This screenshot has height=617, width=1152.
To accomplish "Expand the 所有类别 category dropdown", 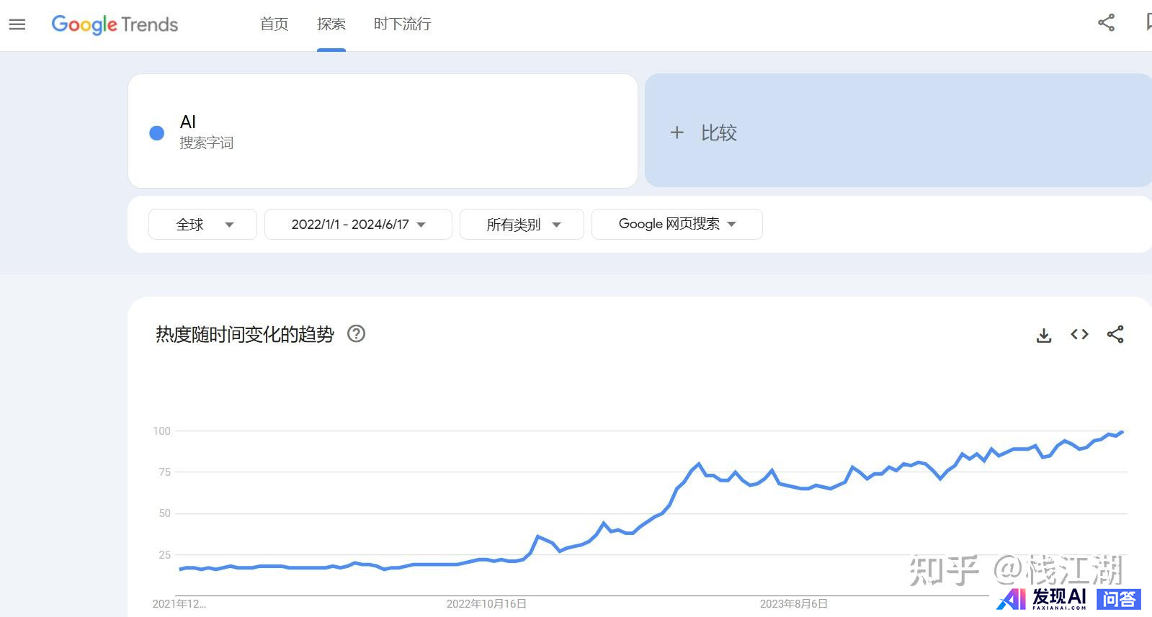I will pyautogui.click(x=522, y=224).
